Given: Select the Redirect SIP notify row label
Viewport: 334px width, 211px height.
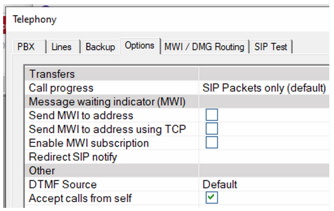Looking at the screenshot, I should pos(73,157).
